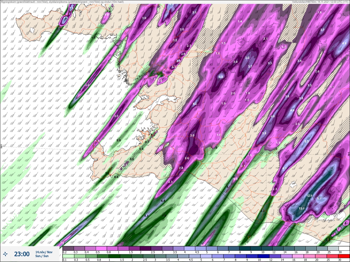Click the 23:00 forecast time display
Image resolution: width=350 pixels, height=262 pixels.
(22, 254)
